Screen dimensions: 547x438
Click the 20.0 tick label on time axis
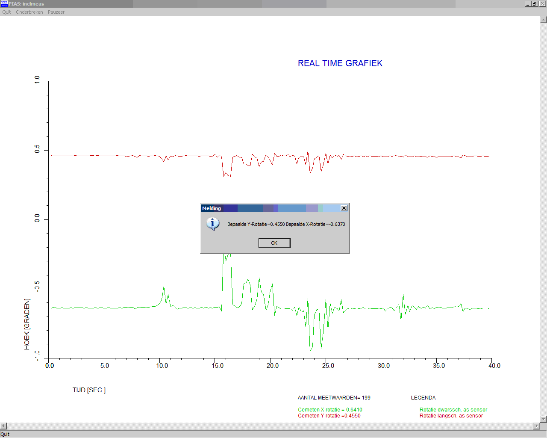tap(273, 366)
